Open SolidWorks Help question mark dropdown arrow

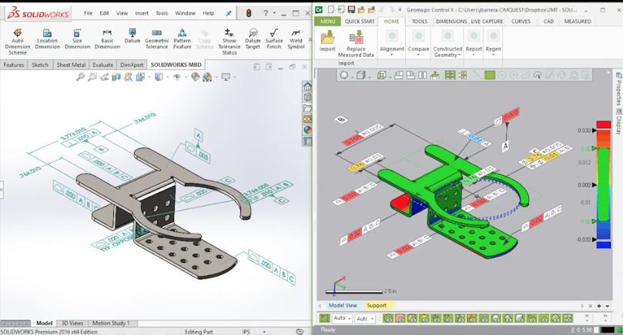click(x=274, y=13)
